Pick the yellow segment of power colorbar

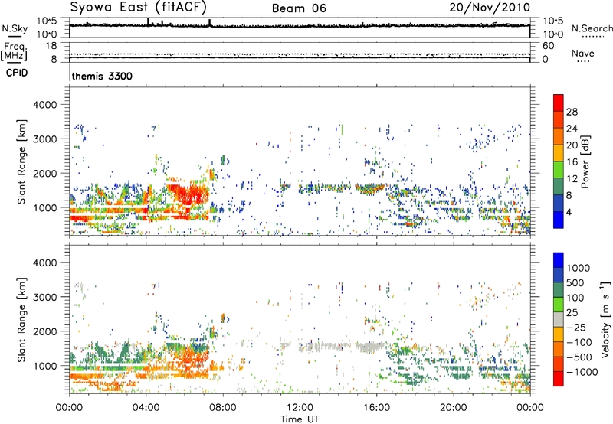[x=559, y=153]
